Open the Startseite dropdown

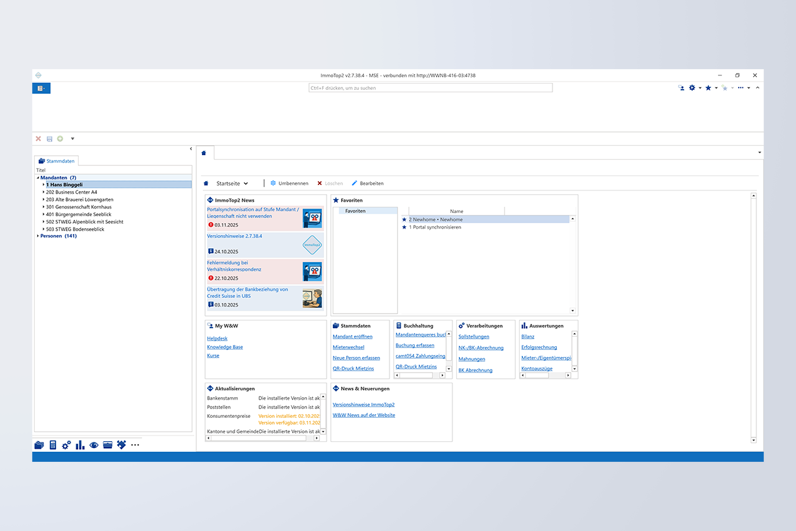(232, 183)
